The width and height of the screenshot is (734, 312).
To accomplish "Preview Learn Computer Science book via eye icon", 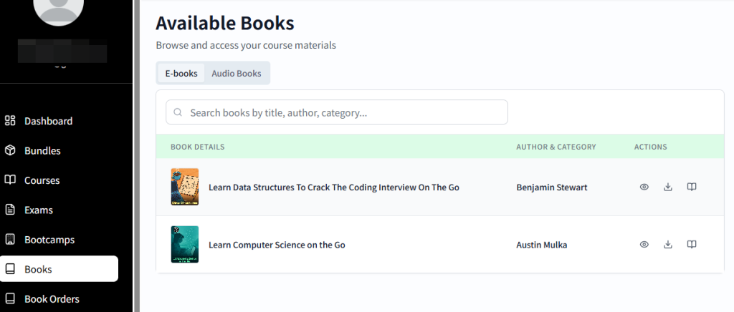I will point(644,244).
